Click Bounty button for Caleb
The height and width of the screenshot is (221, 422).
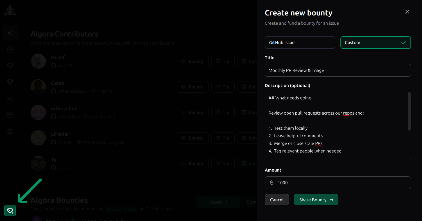193,87
